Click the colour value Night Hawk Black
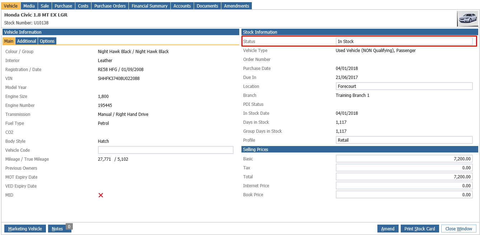 pos(133,52)
